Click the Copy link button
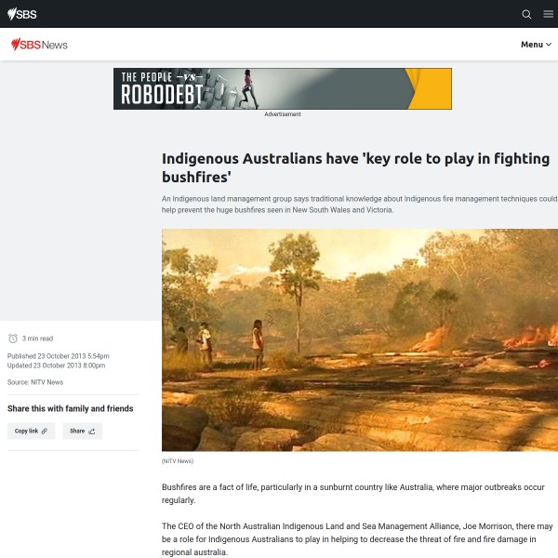The width and height of the screenshot is (558, 558). [x=32, y=431]
